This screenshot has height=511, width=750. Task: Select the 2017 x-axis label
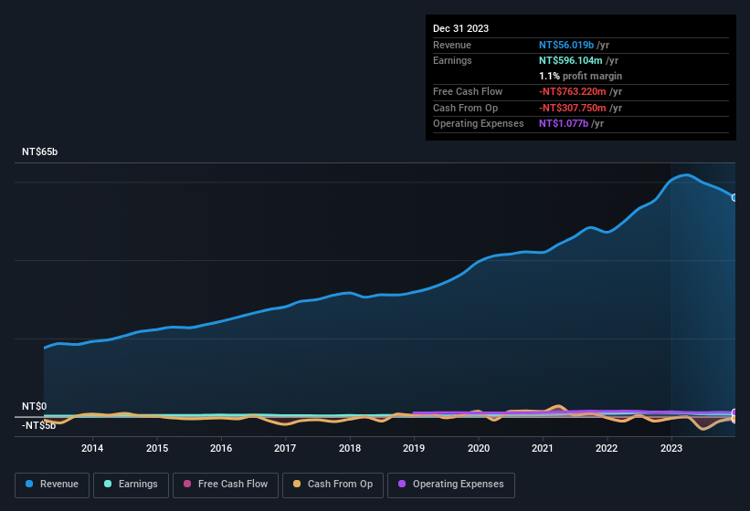pos(285,448)
